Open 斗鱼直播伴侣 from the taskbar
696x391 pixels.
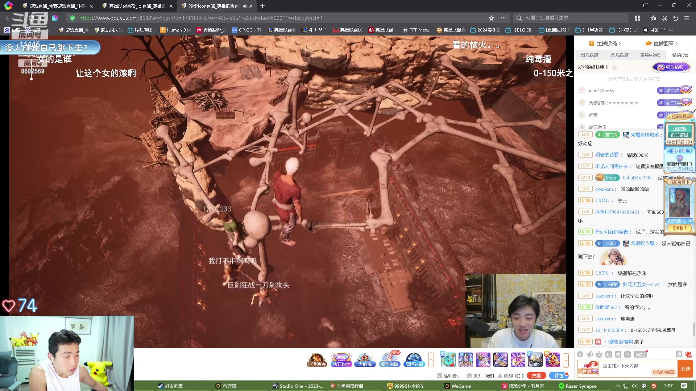point(347,386)
